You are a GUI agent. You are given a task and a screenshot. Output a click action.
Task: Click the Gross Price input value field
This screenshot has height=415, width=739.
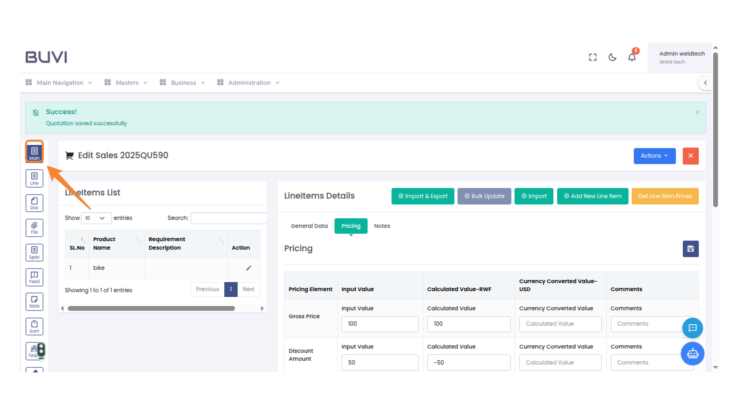point(380,324)
